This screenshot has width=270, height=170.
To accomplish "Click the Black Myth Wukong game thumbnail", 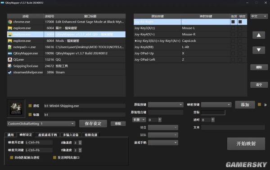I will tap(16, 108).
